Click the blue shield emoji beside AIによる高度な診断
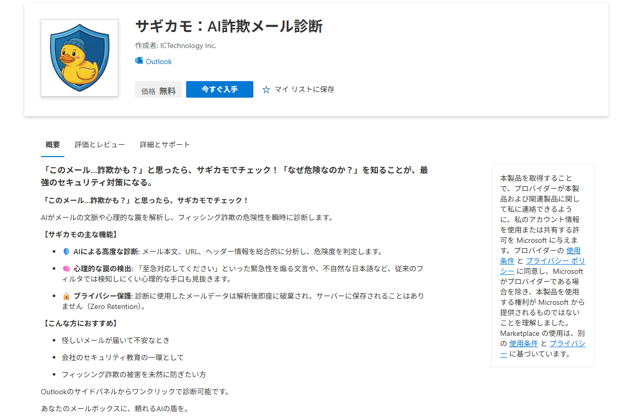 tap(66, 252)
